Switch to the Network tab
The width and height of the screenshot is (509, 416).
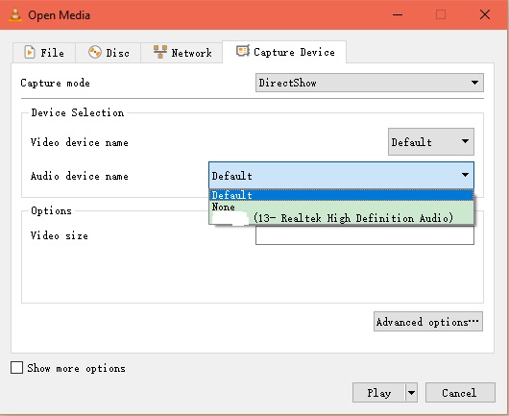182,53
